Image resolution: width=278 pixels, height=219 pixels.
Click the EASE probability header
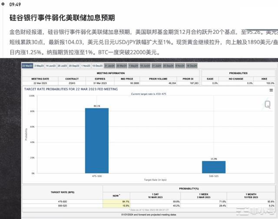(x=210, y=79)
